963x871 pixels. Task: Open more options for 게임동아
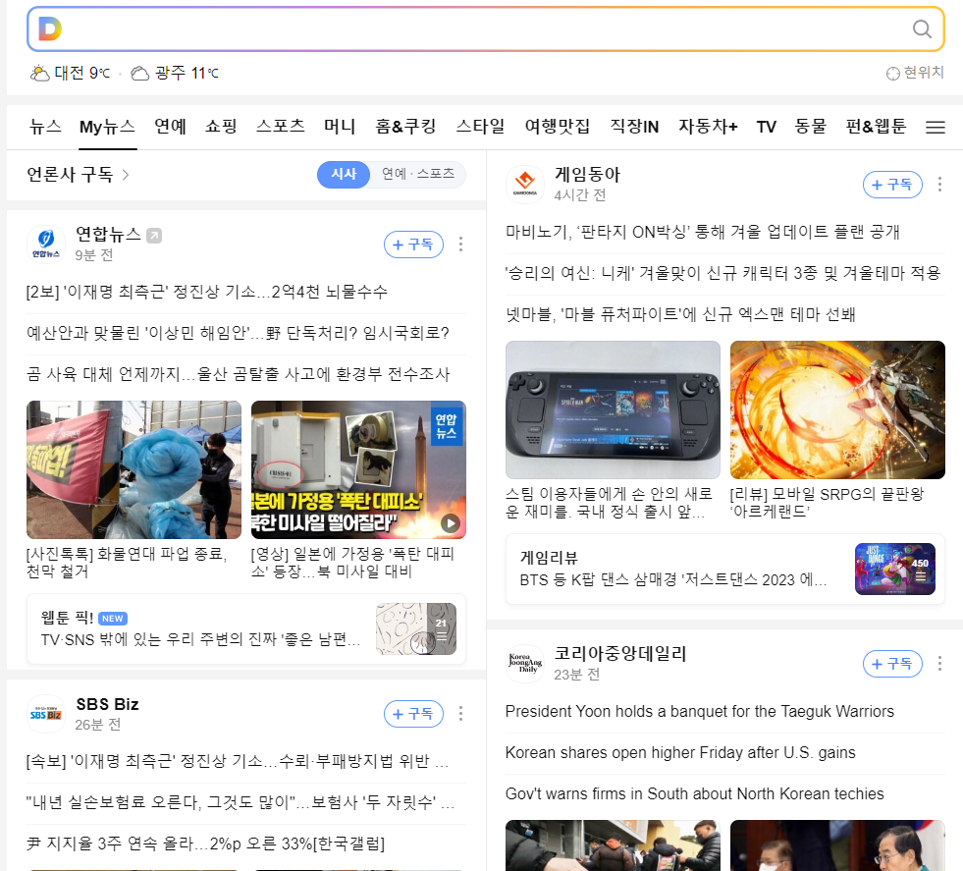939,185
